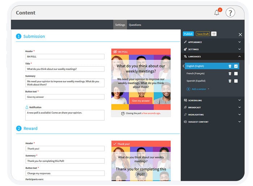Click the checkmark icon in Thank you preview

click(x=115, y=144)
